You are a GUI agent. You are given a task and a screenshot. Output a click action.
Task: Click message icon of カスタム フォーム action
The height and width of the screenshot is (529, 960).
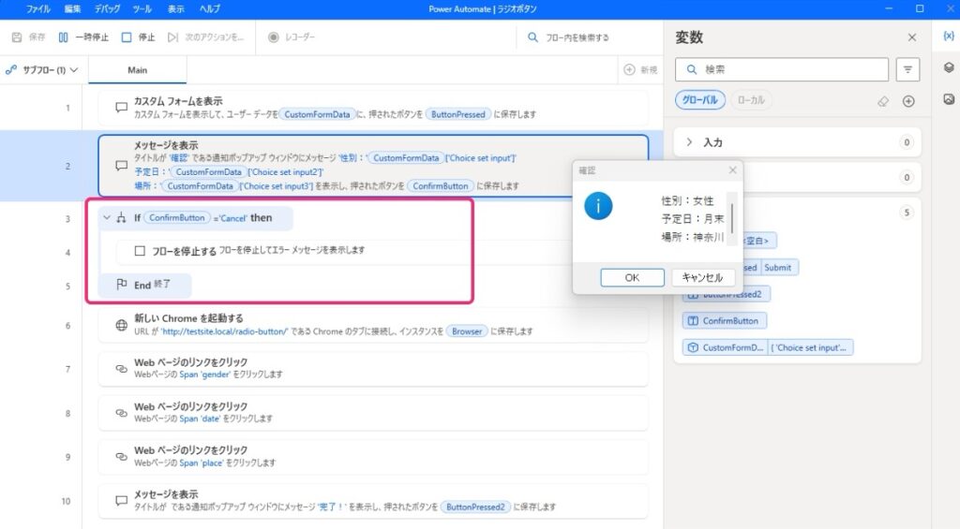pyautogui.click(x=121, y=108)
